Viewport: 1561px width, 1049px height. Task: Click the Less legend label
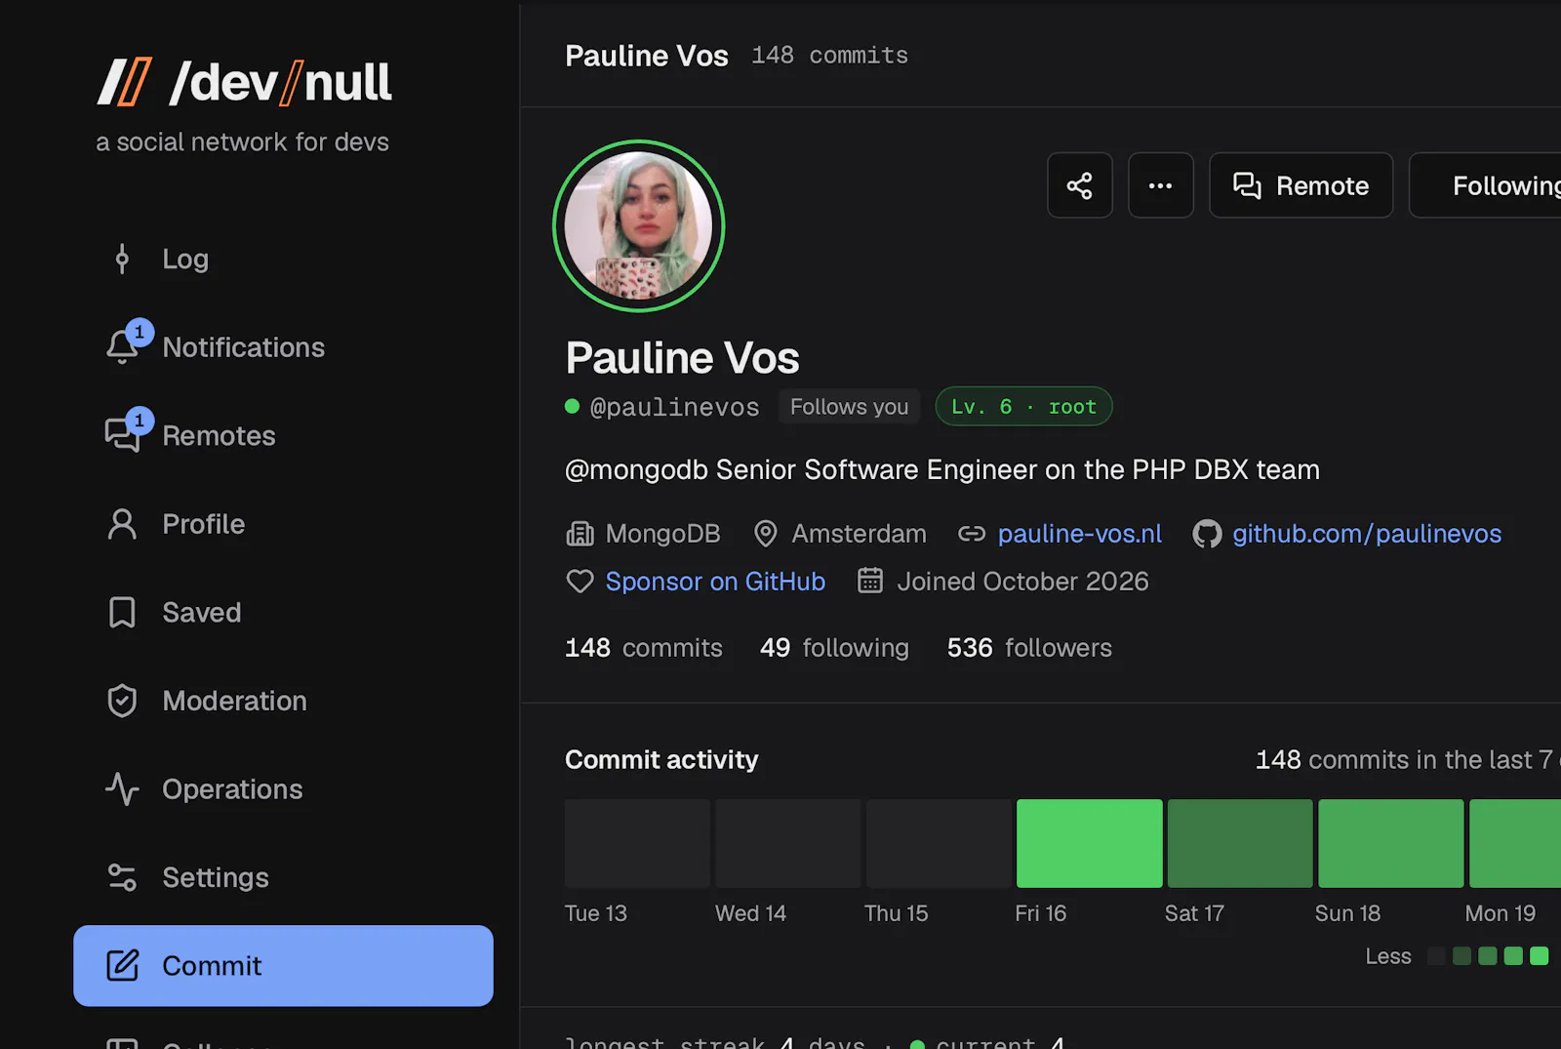click(x=1388, y=956)
